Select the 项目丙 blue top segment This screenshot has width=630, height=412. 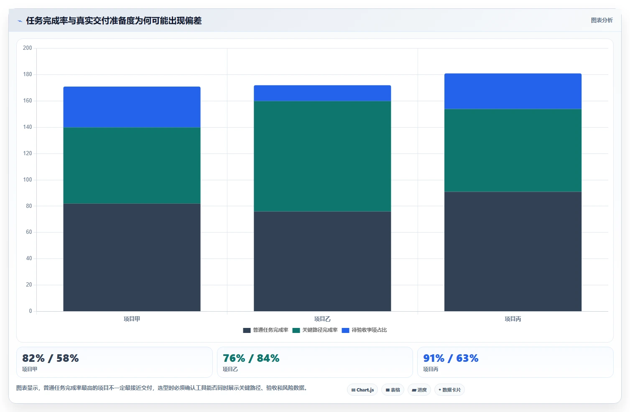(513, 91)
